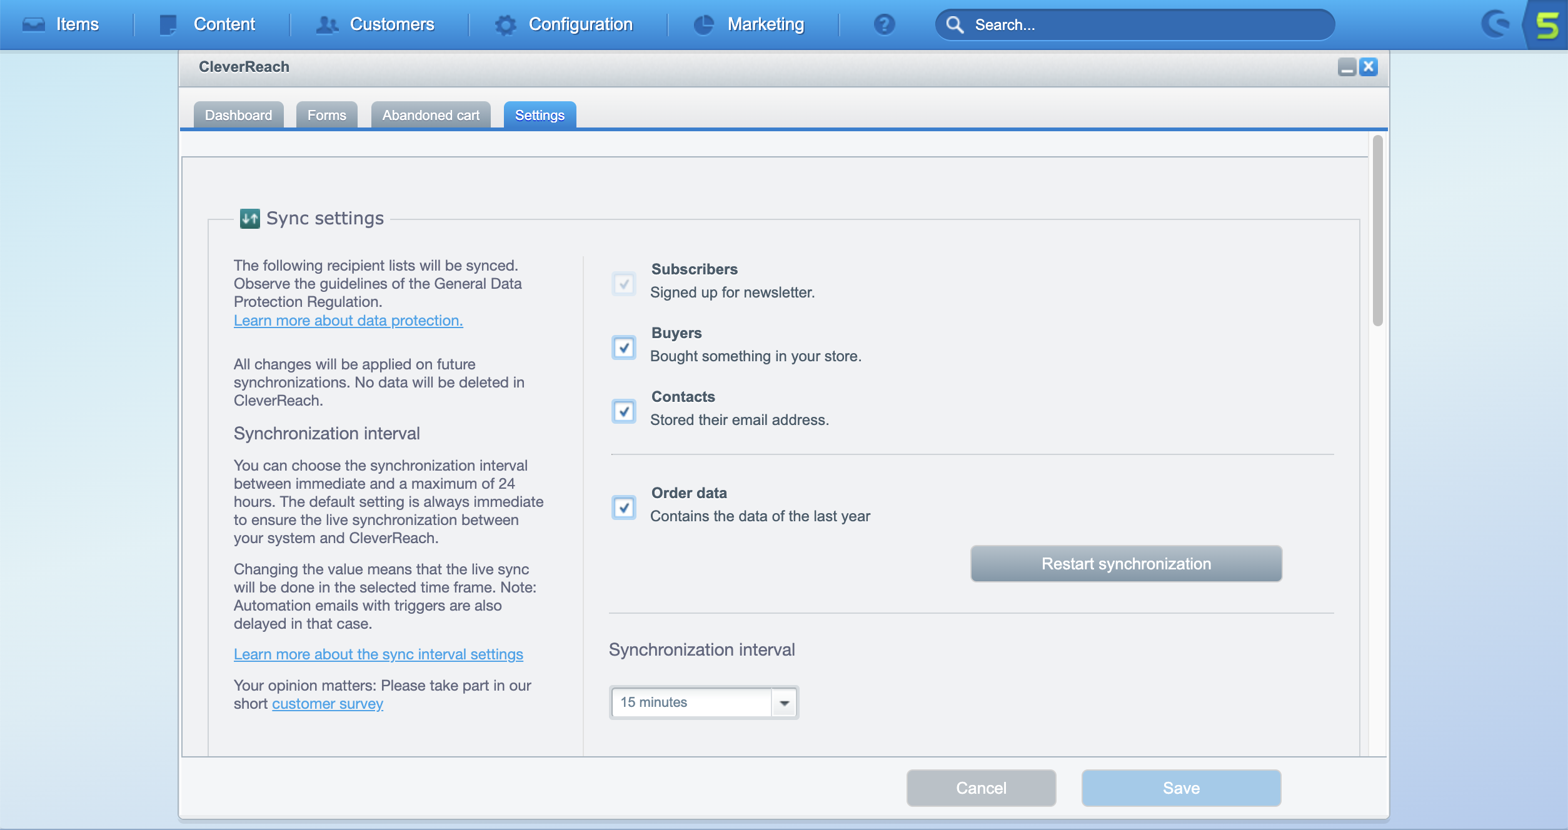The width and height of the screenshot is (1568, 830).
Task: Click the sync interval dropdown arrow
Action: [x=784, y=702]
